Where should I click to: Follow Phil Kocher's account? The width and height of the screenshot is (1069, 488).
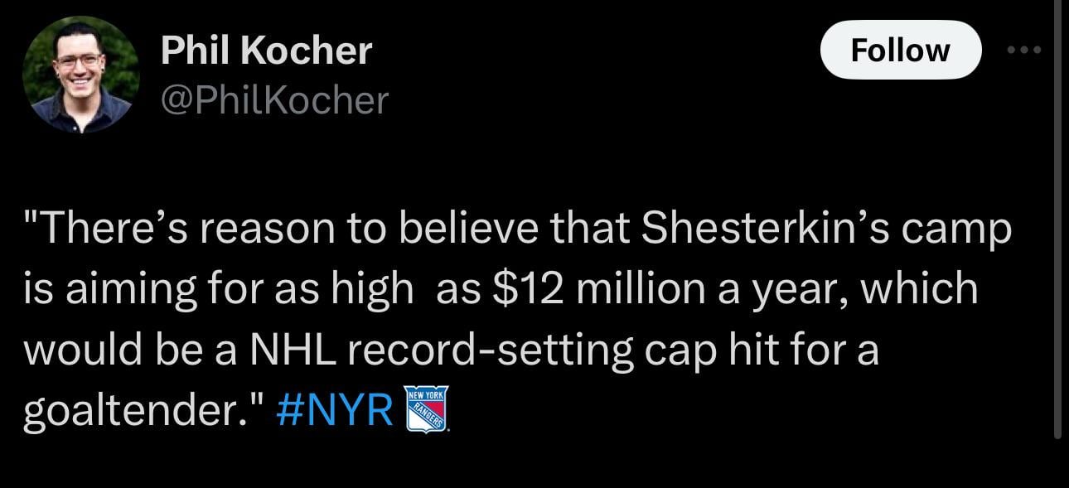[900, 51]
